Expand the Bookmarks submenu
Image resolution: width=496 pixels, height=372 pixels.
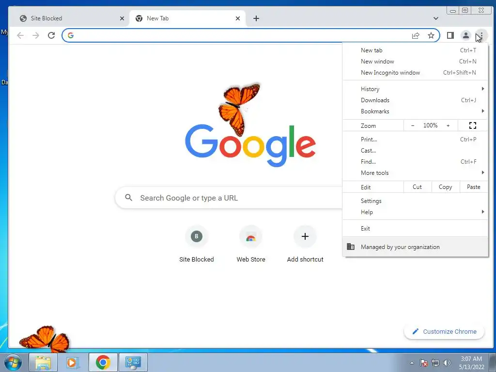[x=415, y=111]
